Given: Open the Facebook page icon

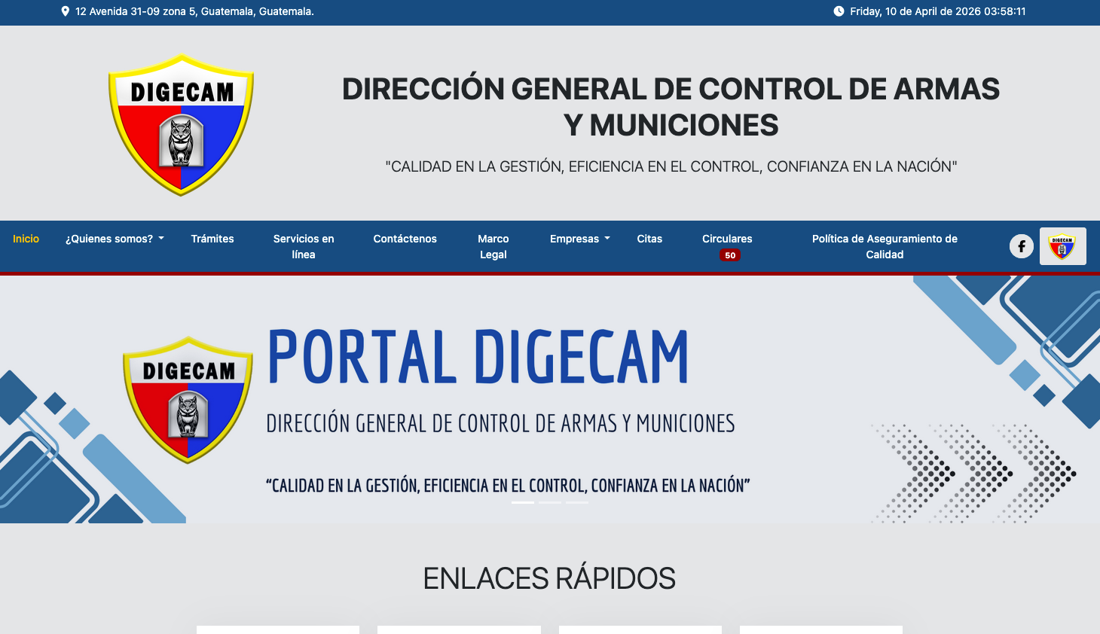Looking at the screenshot, I should [x=1022, y=246].
